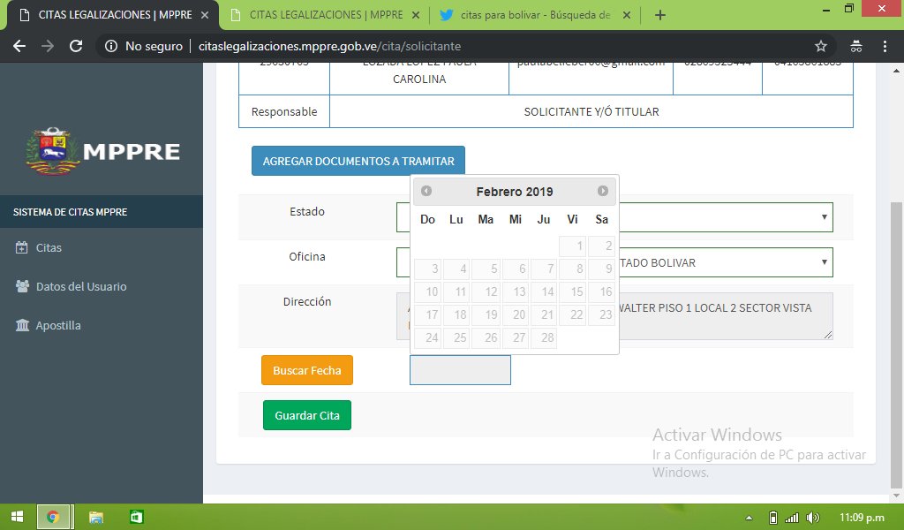Click the browser forward arrow
This screenshot has width=904, height=530.
click(48, 46)
